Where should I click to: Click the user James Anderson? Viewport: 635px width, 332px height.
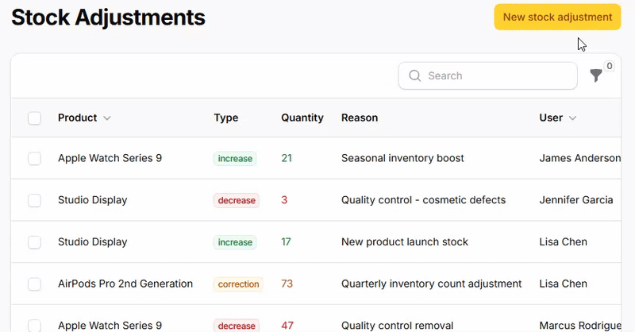[x=580, y=158]
